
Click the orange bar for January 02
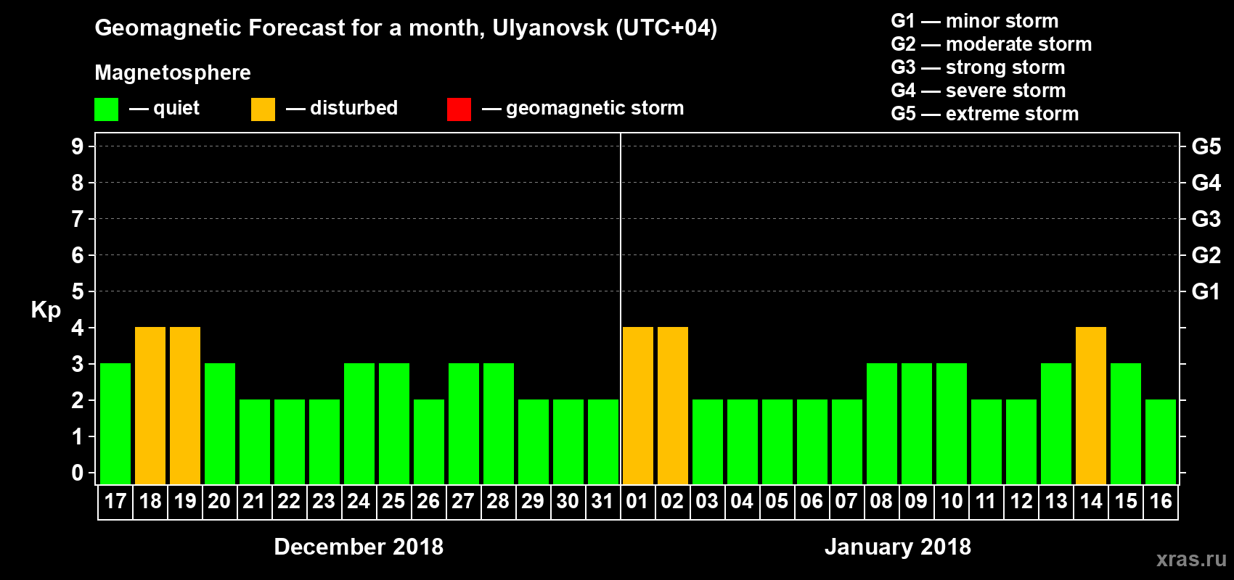tap(673, 405)
